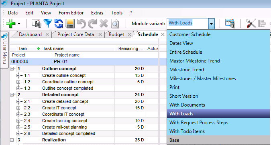Click the align bars toolbar icon
The width and height of the screenshot is (271, 145).
click(x=262, y=24)
